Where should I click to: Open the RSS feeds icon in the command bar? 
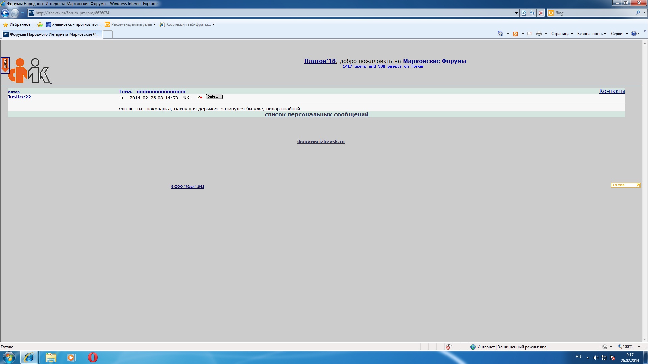click(x=515, y=34)
